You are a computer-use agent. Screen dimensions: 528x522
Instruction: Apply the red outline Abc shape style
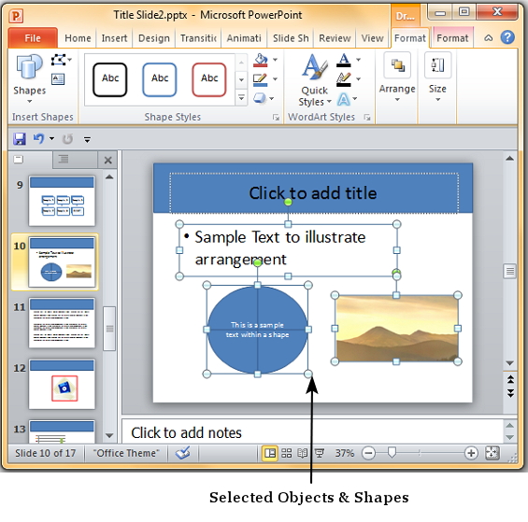click(209, 79)
